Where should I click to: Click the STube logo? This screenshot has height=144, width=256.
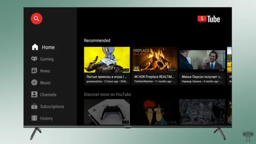pyautogui.click(x=209, y=19)
